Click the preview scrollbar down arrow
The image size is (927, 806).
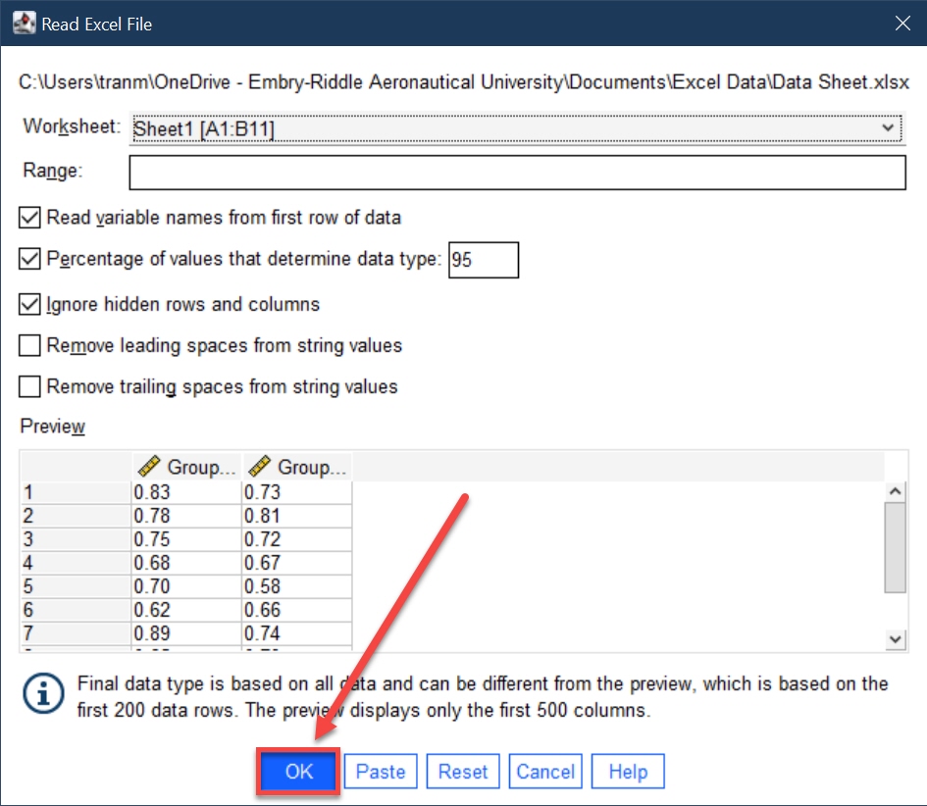point(895,638)
